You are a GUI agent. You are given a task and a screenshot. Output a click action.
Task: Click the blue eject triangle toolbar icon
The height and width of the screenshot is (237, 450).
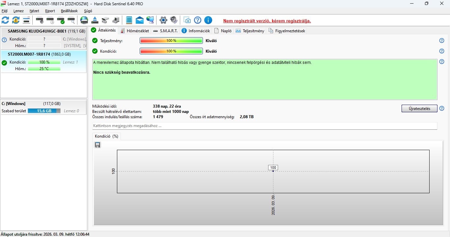[x=95, y=20]
